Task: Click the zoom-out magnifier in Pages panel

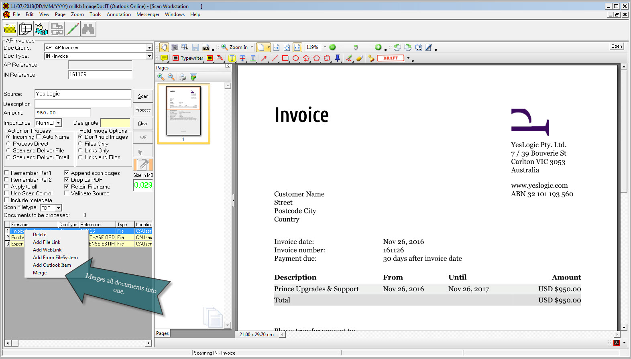Action: click(x=171, y=77)
